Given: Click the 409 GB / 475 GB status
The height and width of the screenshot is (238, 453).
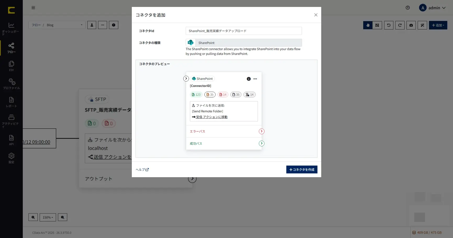Looking at the screenshot, I should point(427,233).
